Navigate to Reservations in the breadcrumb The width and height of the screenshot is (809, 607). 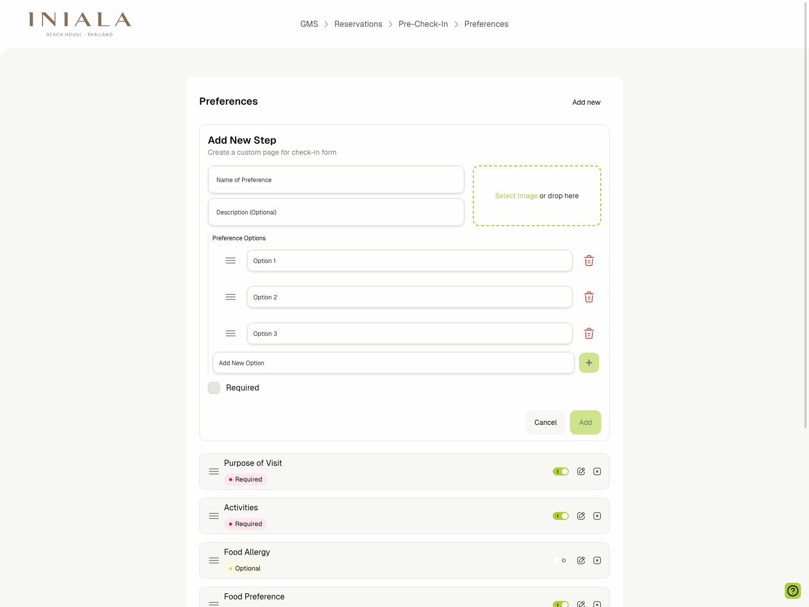pyautogui.click(x=358, y=24)
